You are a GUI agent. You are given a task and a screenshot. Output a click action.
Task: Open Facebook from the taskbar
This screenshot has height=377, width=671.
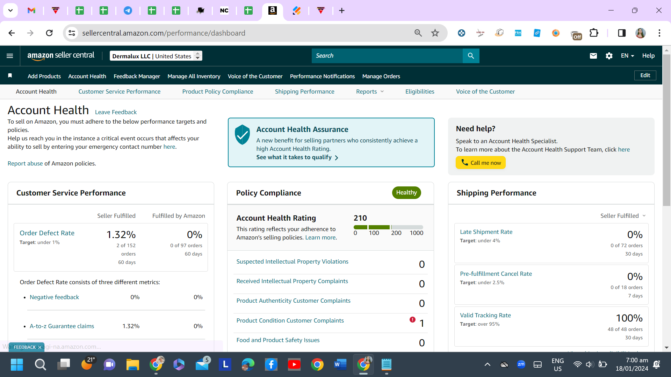tap(271, 365)
